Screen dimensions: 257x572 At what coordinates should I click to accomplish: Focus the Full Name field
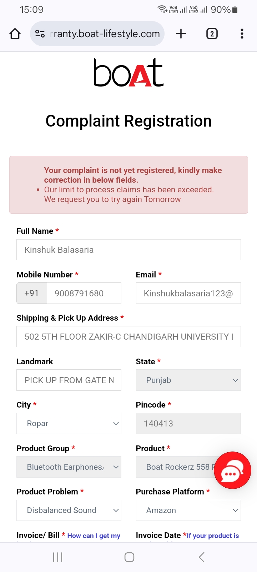[x=128, y=250]
